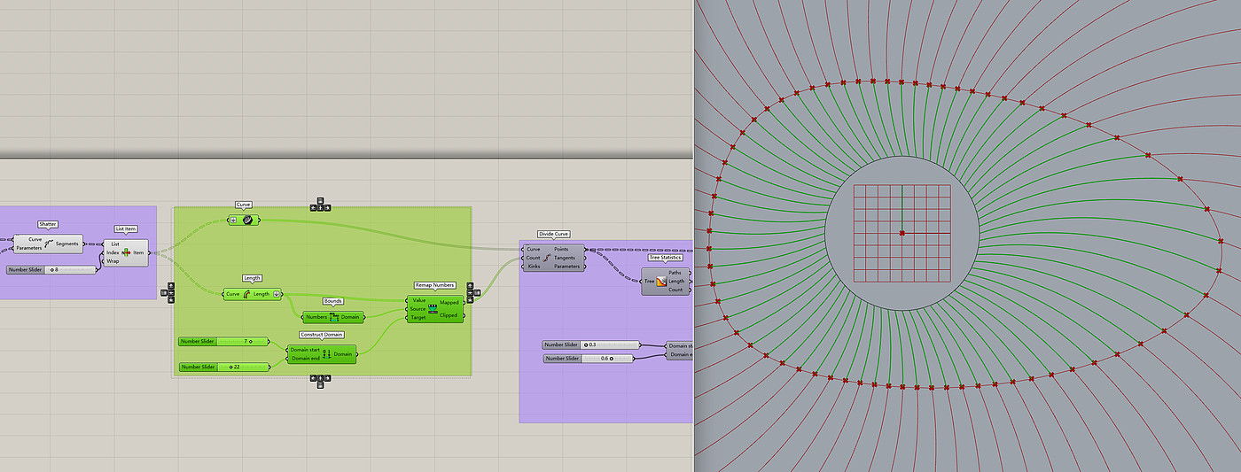Click the Construct Domain component icon

pos(326,354)
